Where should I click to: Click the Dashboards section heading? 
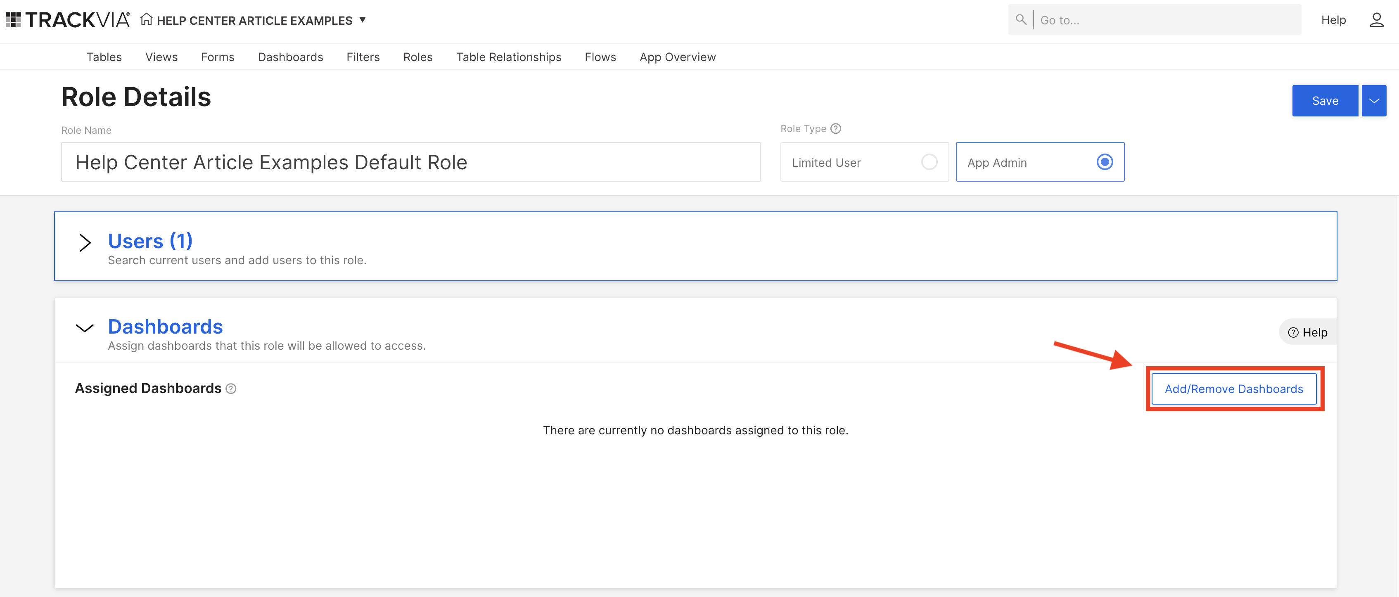tap(165, 327)
